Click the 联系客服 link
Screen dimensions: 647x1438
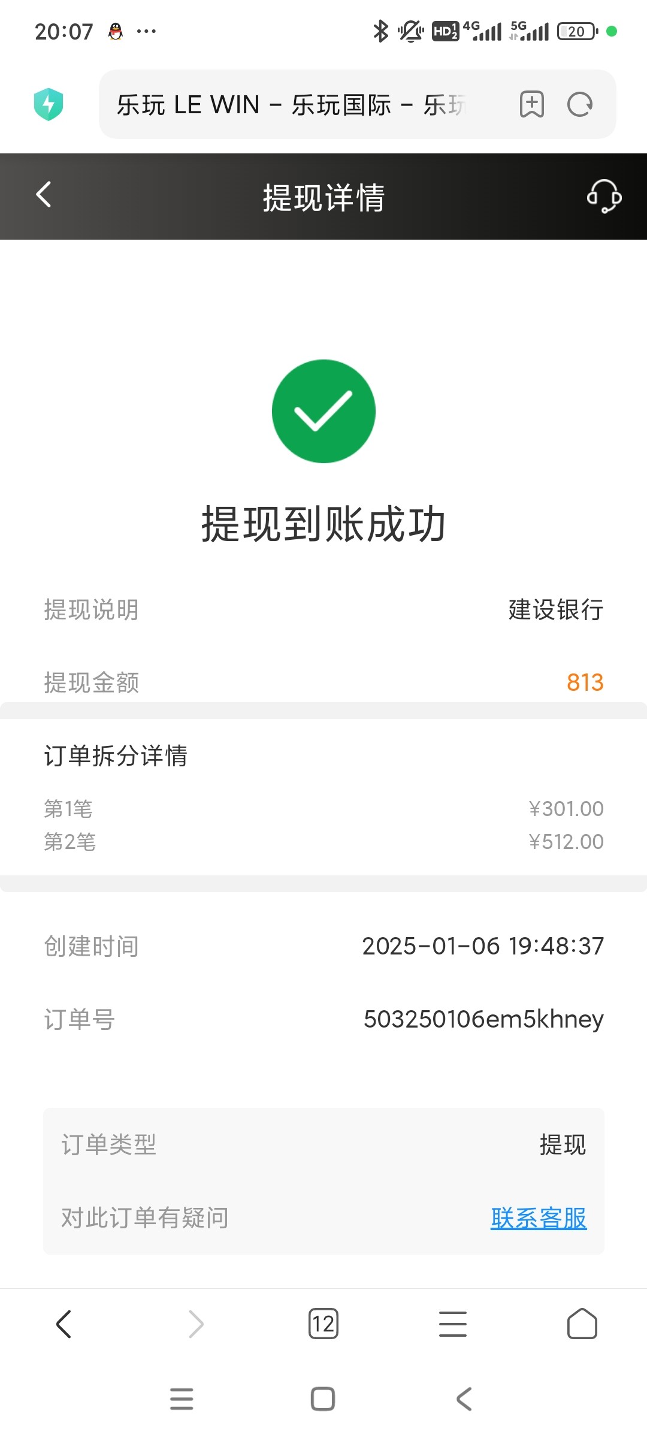pyautogui.click(x=538, y=1218)
